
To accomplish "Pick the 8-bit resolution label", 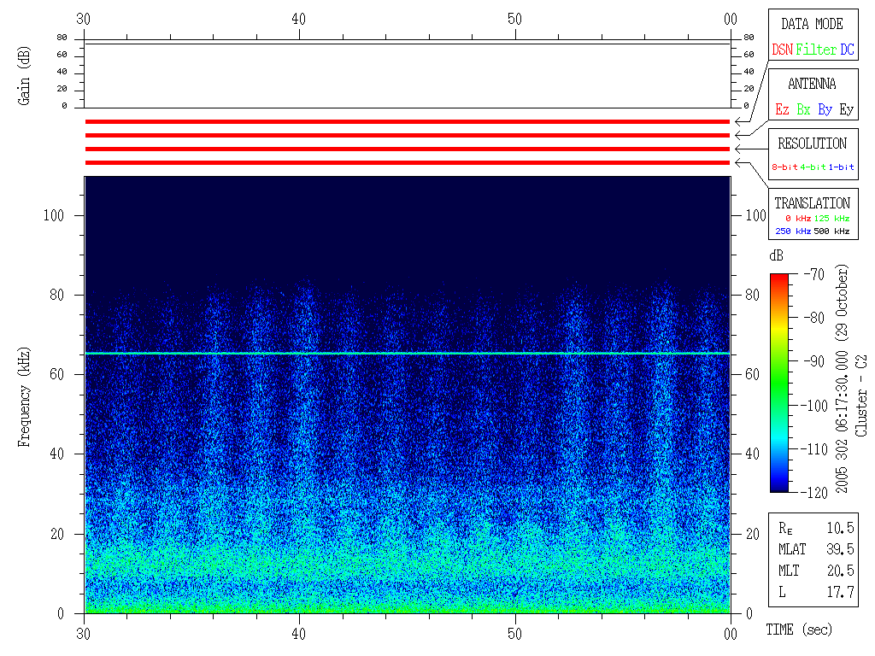I will coord(785,167).
